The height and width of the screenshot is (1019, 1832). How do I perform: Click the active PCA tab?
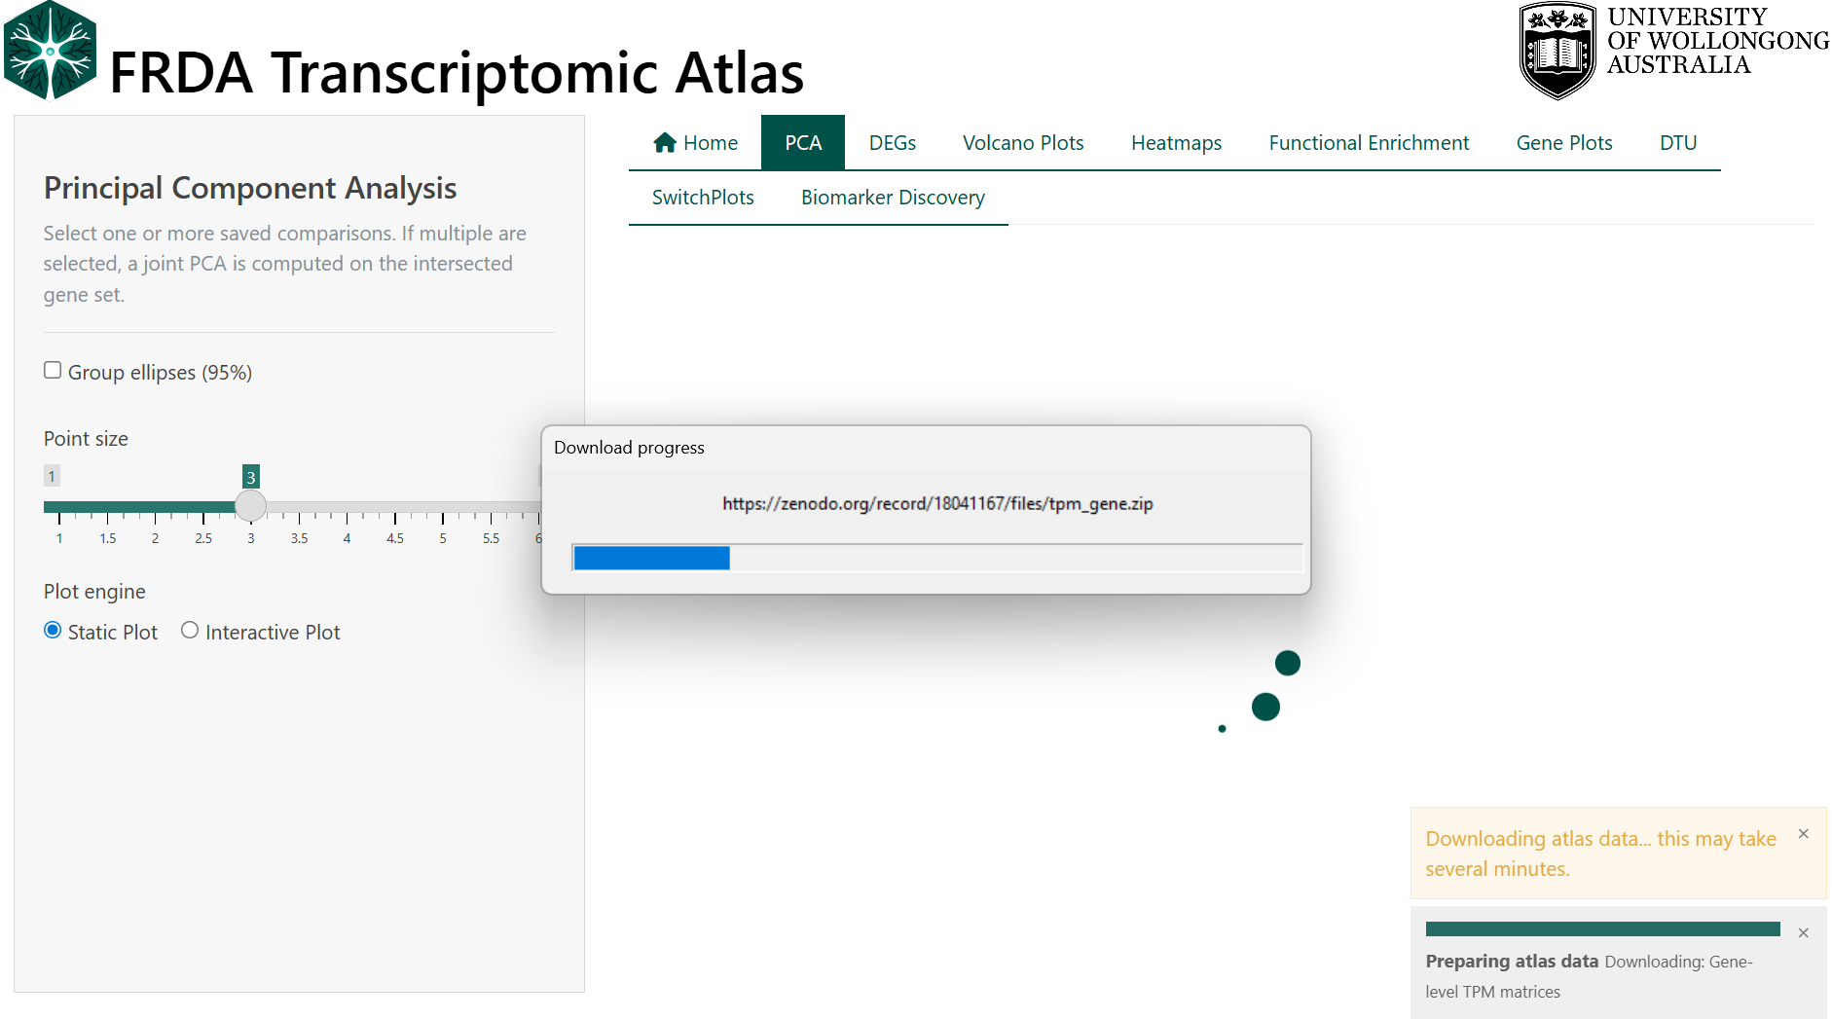point(803,143)
